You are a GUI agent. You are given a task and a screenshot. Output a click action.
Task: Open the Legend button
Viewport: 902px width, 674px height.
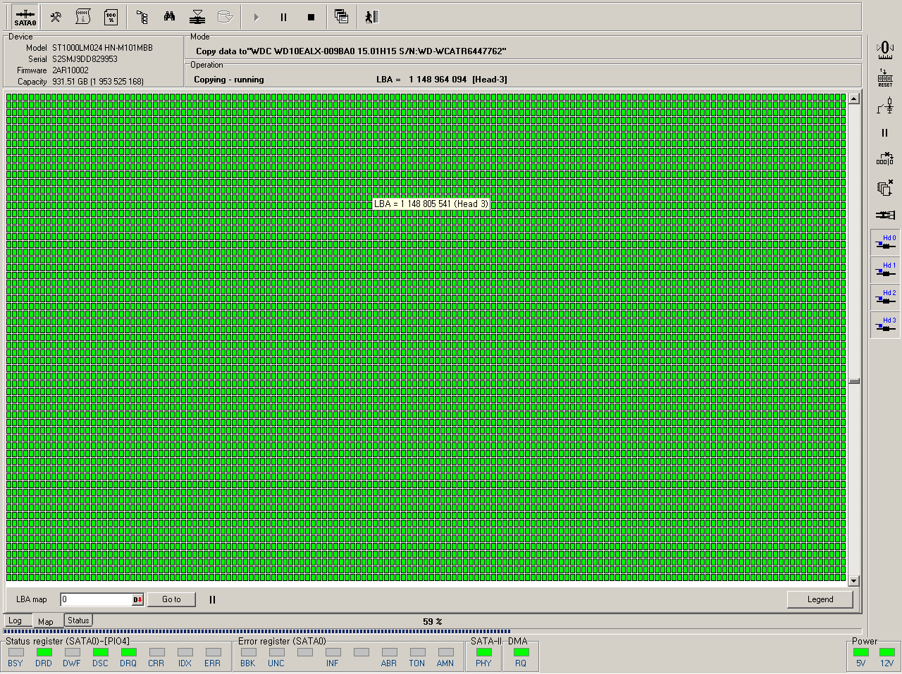820,599
